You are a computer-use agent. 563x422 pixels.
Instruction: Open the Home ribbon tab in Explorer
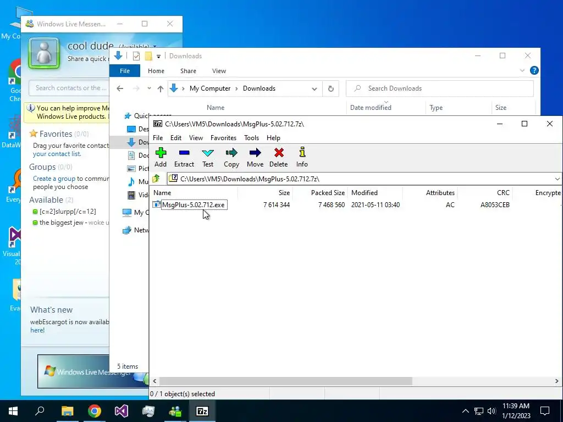156,71
